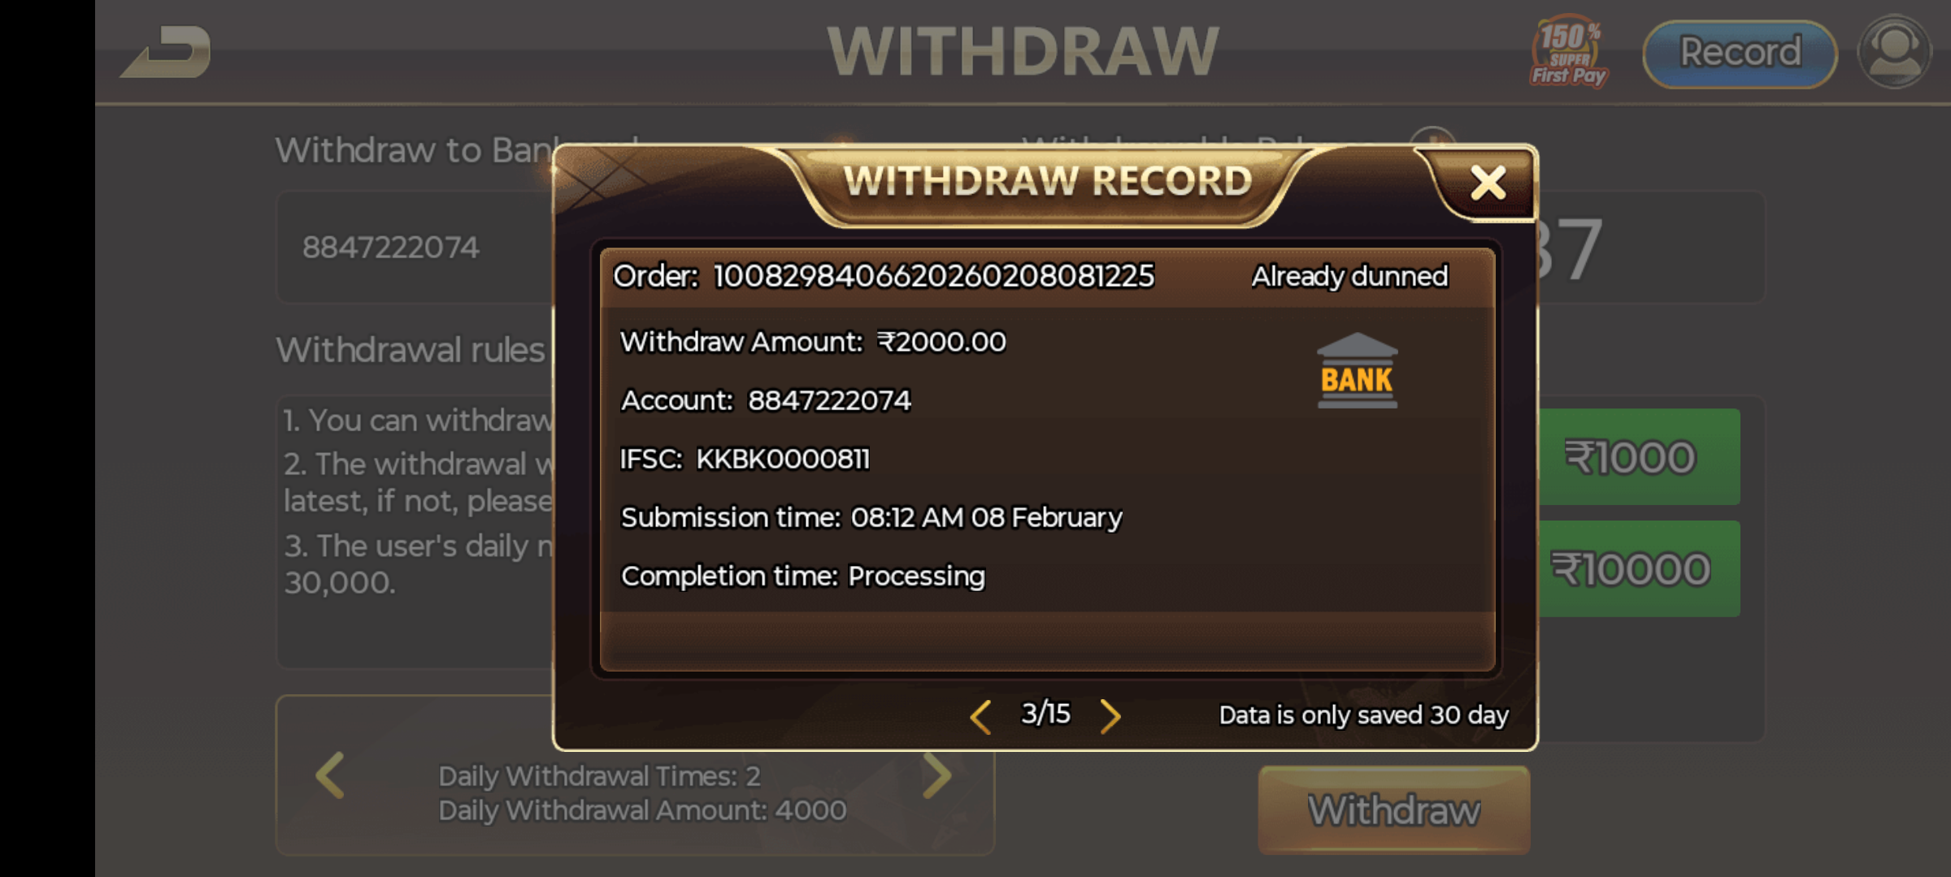Click the order number in record
The image size is (1951, 877).
[934, 277]
